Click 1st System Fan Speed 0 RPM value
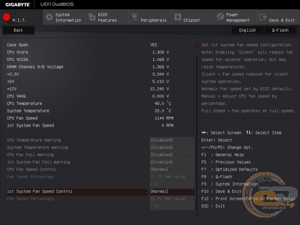Screen dimensions: 300x225 (168, 126)
